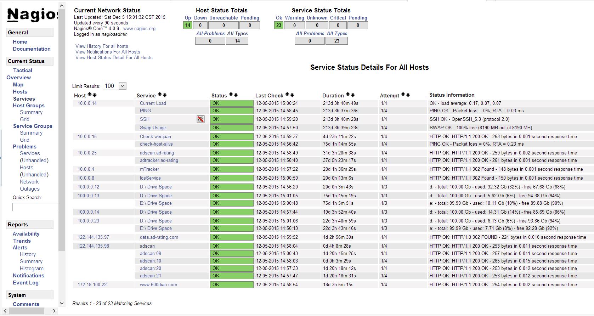
Task: Open Comments under System
Action: (26, 304)
